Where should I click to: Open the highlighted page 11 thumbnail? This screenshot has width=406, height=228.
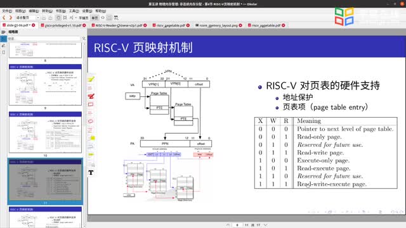click(45, 180)
